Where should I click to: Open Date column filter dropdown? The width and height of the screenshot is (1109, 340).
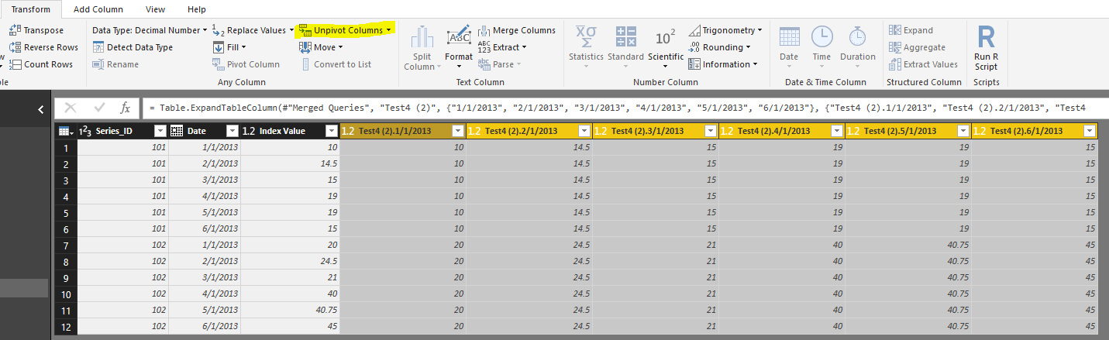click(232, 131)
